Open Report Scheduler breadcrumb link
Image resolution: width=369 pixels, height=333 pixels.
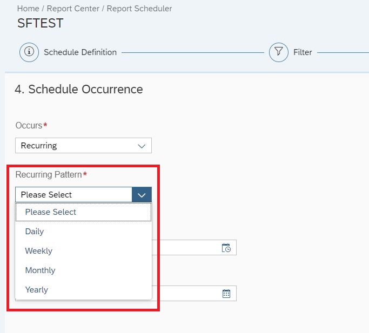(x=139, y=9)
